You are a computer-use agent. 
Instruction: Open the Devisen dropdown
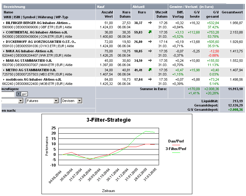click(x=72, y=101)
